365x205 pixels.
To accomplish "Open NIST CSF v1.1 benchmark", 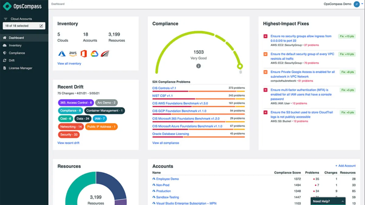I will pos(162,96).
